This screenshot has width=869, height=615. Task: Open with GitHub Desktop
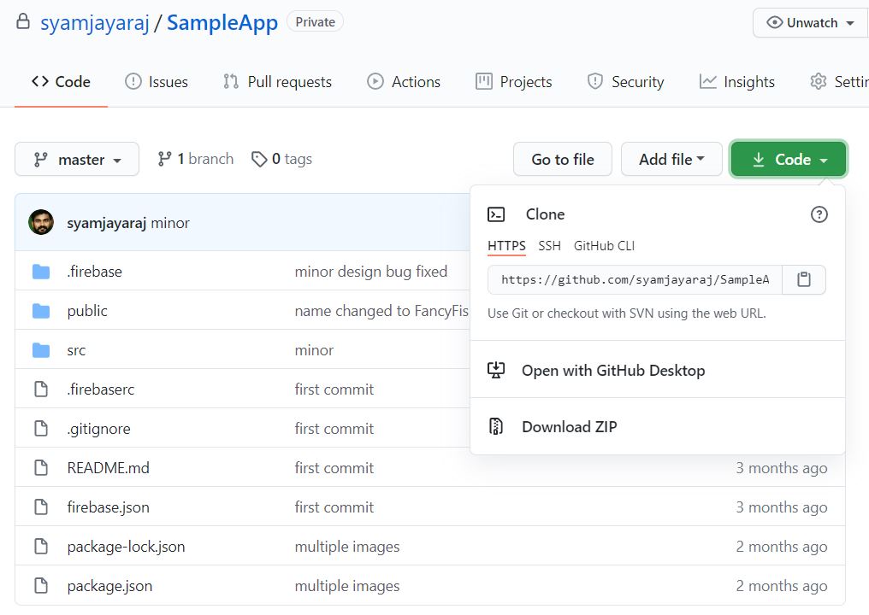pos(612,371)
